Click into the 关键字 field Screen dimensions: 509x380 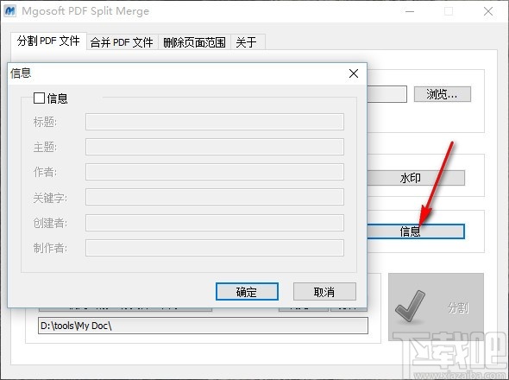point(215,197)
